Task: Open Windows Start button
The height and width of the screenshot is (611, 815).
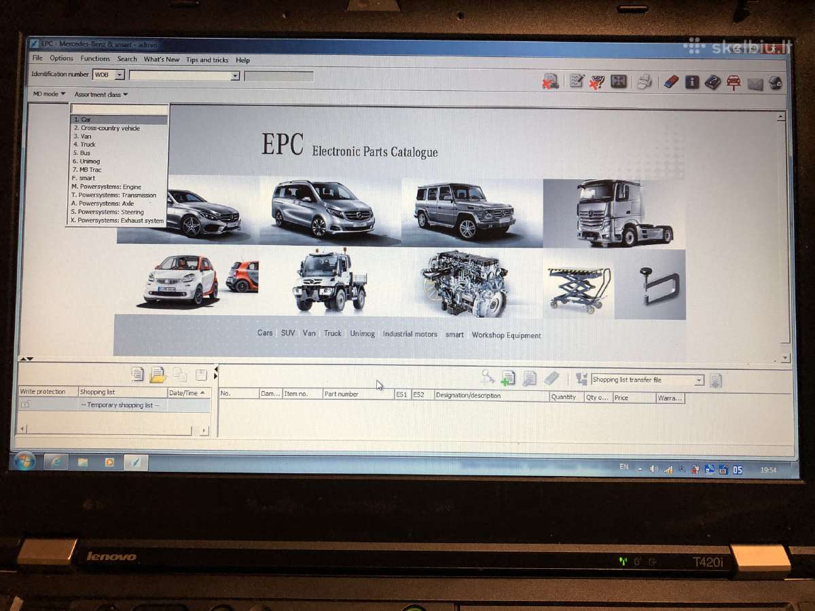Action: [24, 461]
